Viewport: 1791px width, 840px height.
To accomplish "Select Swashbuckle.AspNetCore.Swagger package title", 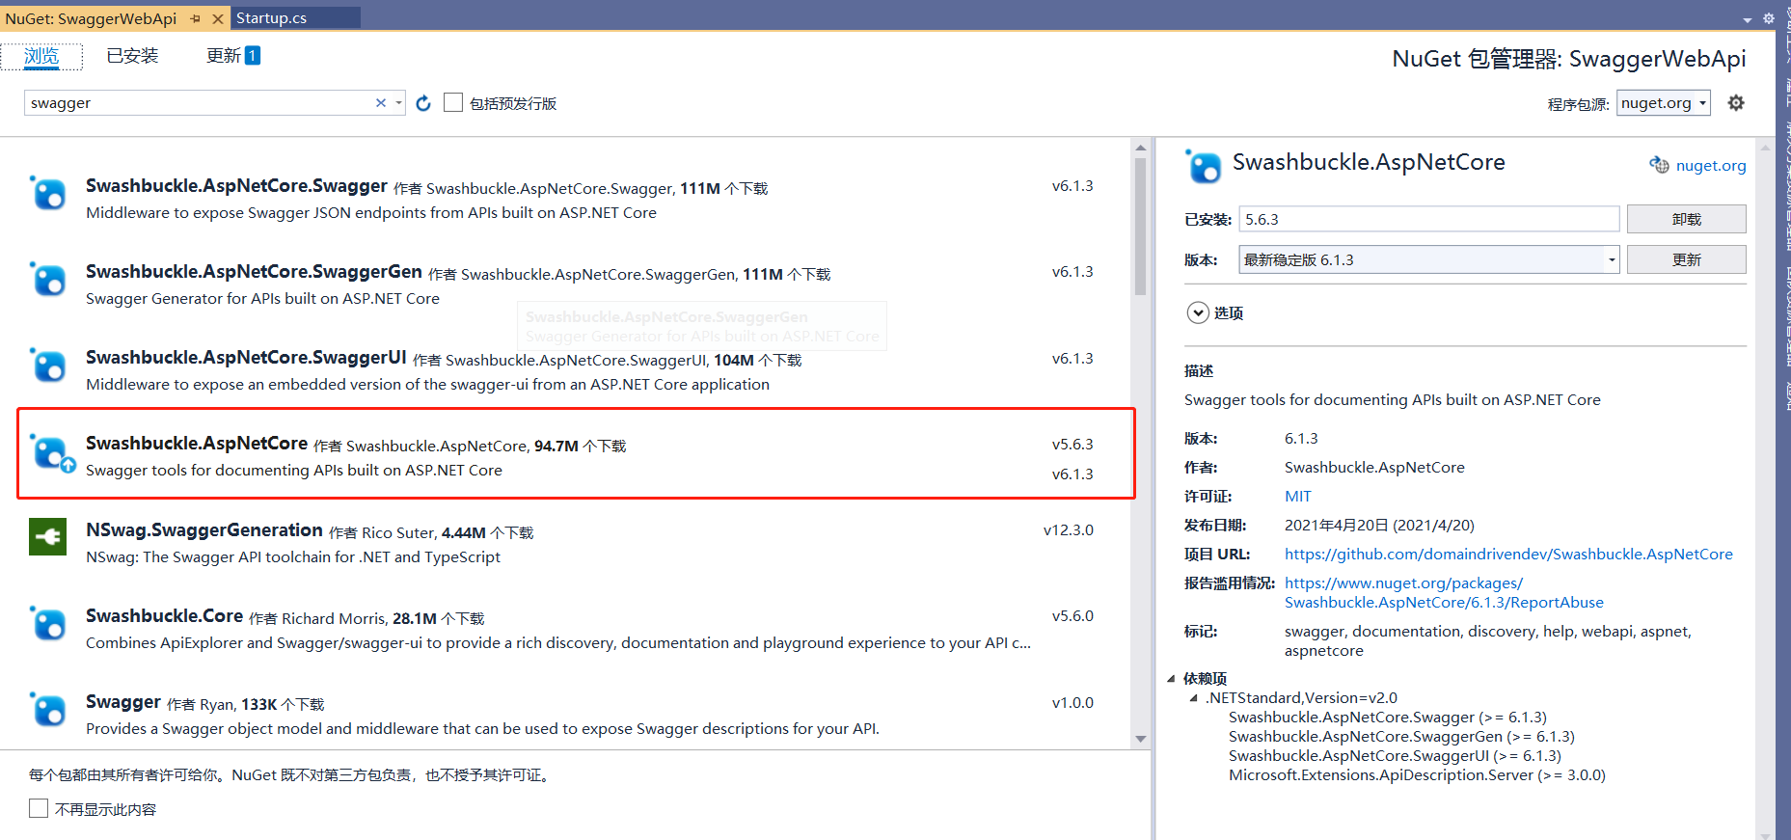I will tap(236, 185).
